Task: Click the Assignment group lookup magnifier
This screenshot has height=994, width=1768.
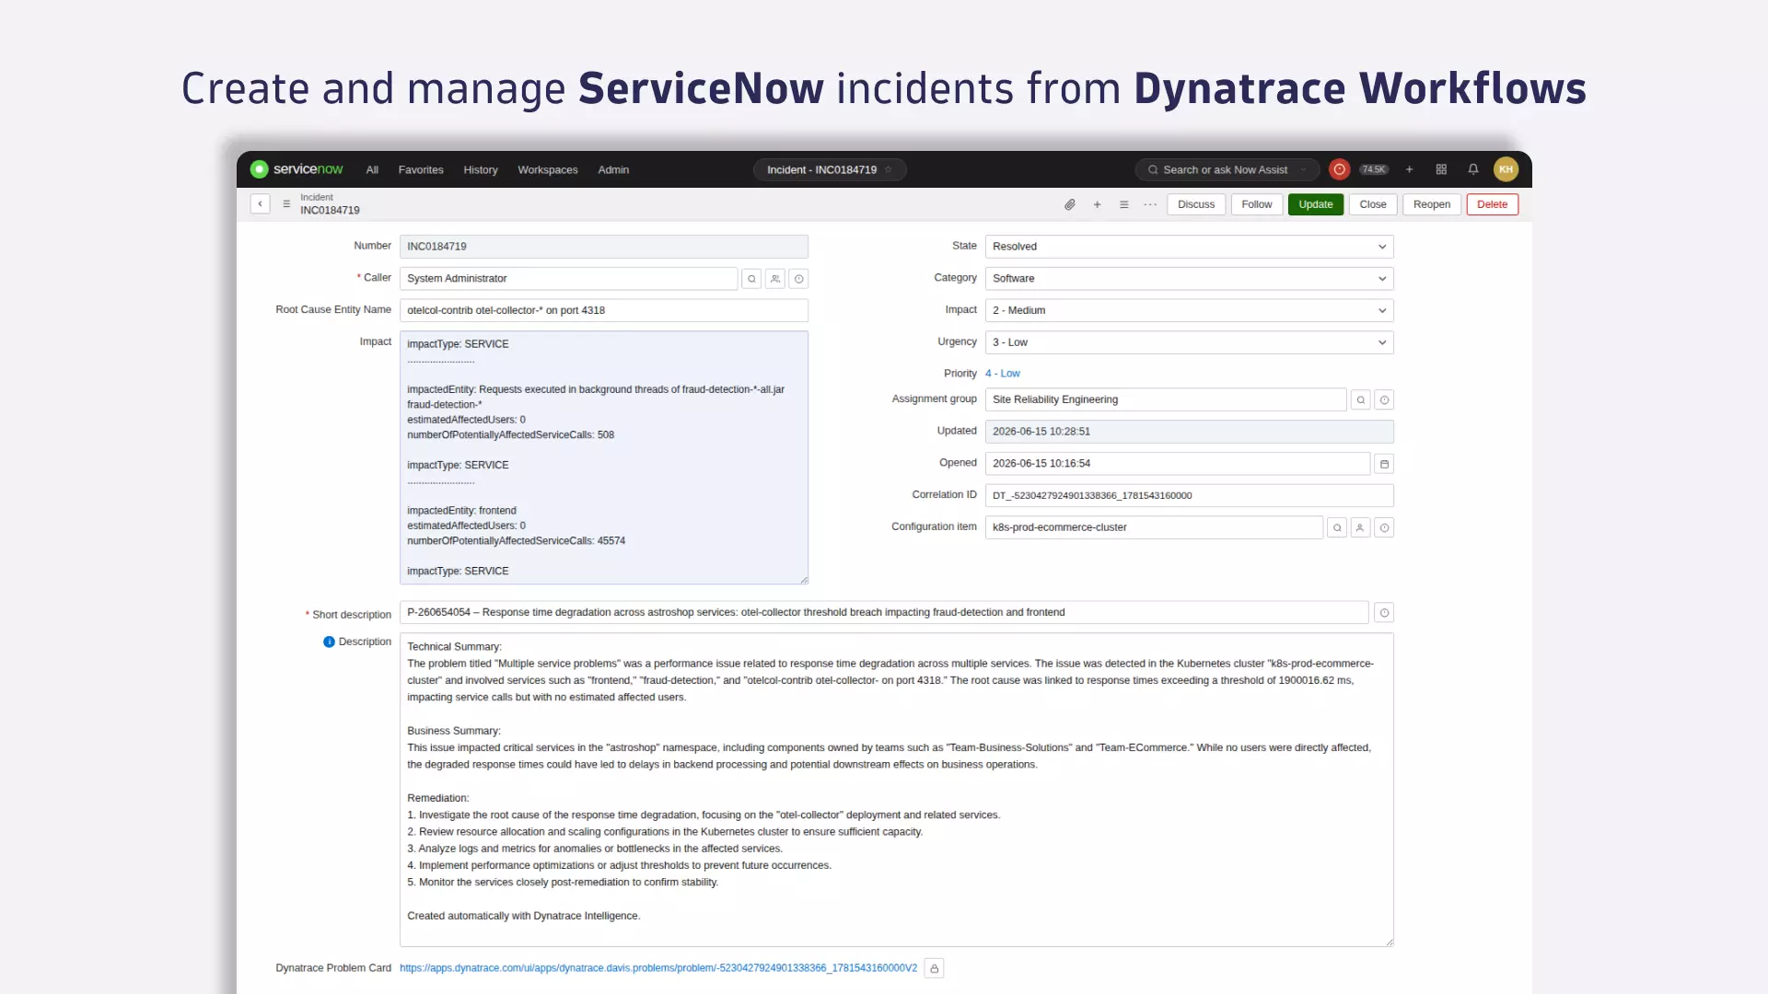Action: (1360, 399)
